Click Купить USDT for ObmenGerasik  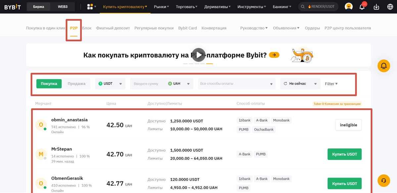pyautogui.click(x=344, y=183)
